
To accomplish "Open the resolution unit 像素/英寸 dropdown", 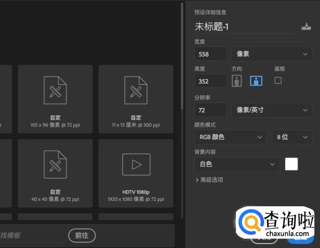I will pyautogui.click(x=272, y=110).
